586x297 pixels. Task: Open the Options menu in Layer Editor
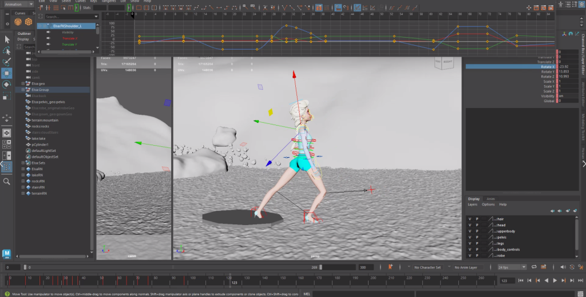[x=488, y=204]
